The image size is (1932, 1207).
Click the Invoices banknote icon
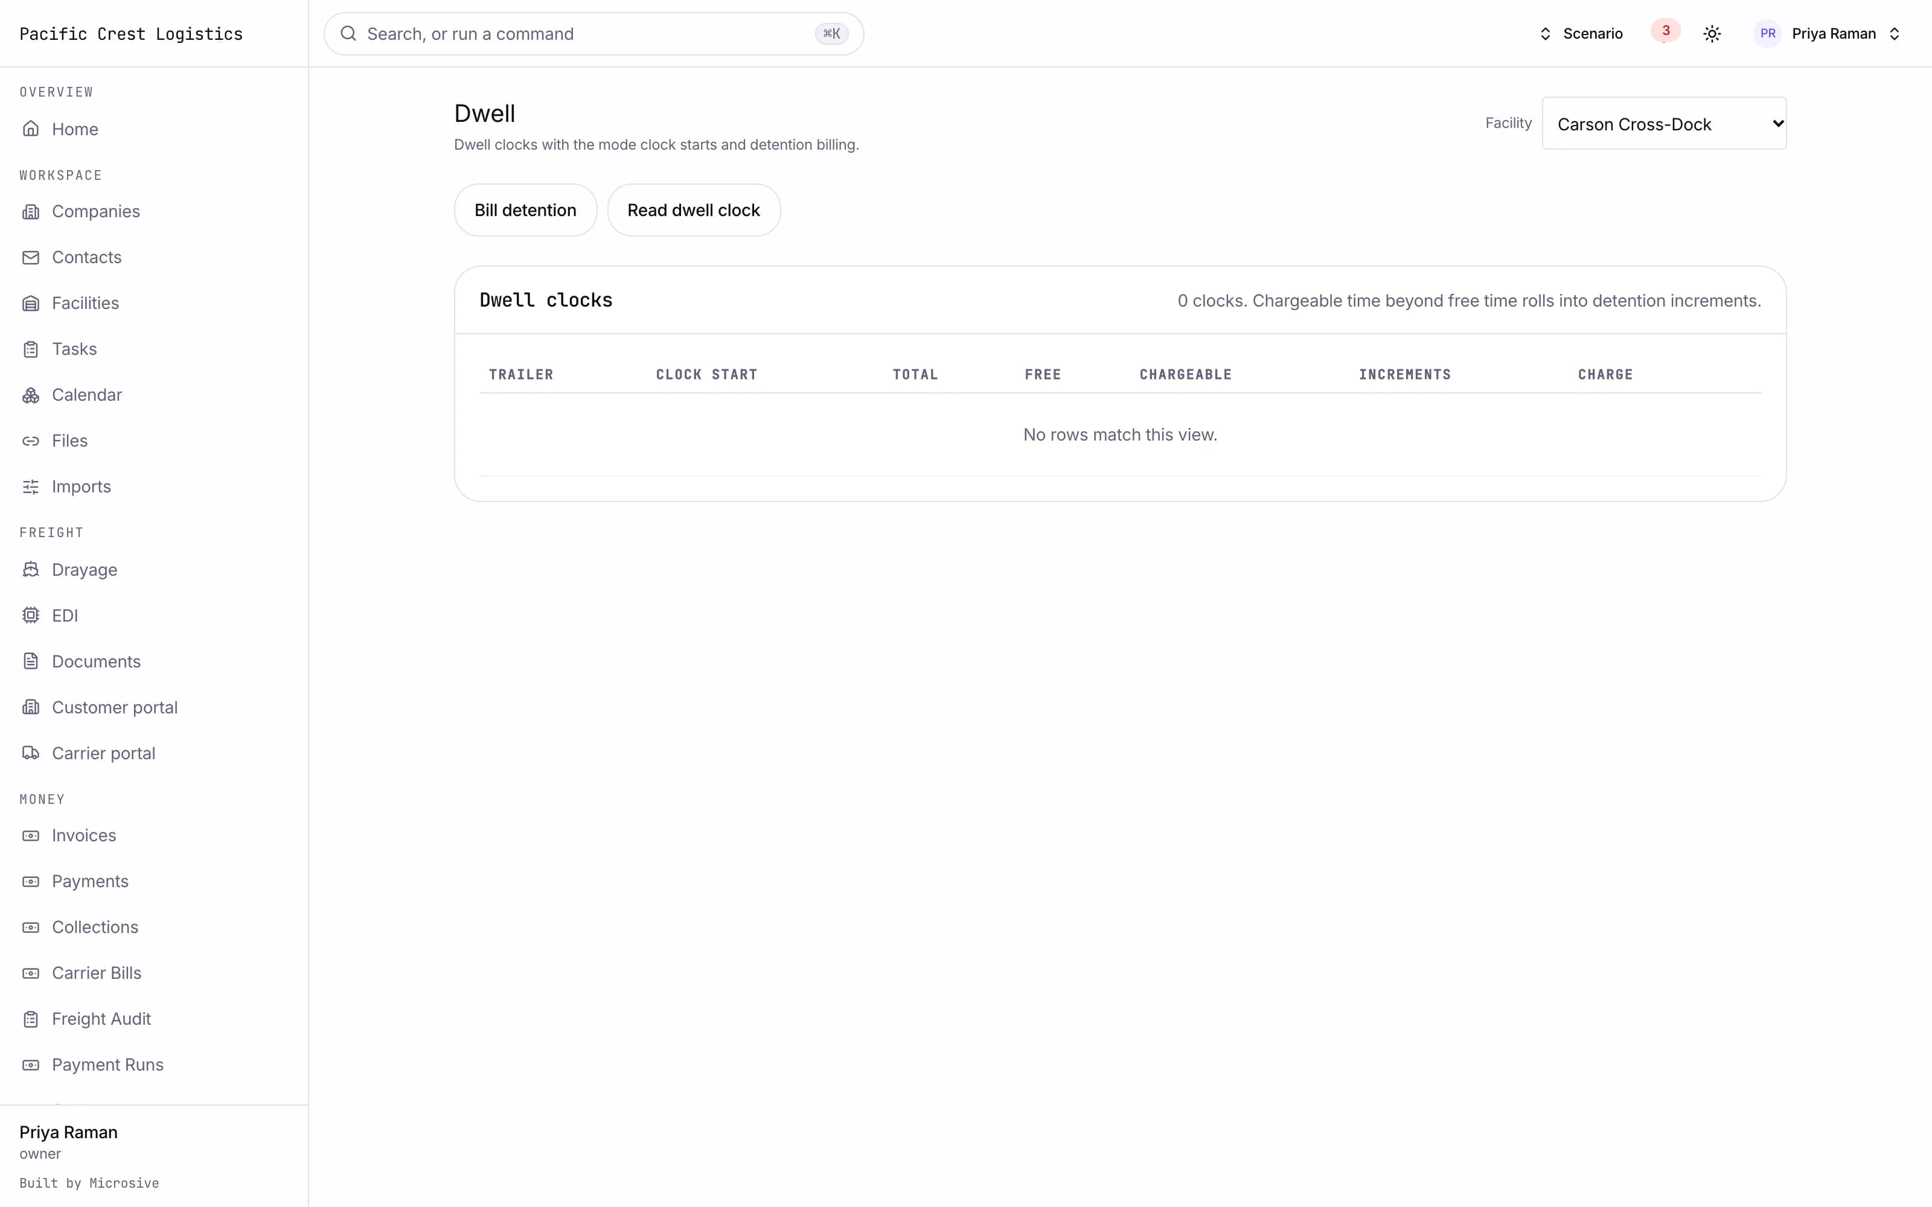coord(30,836)
